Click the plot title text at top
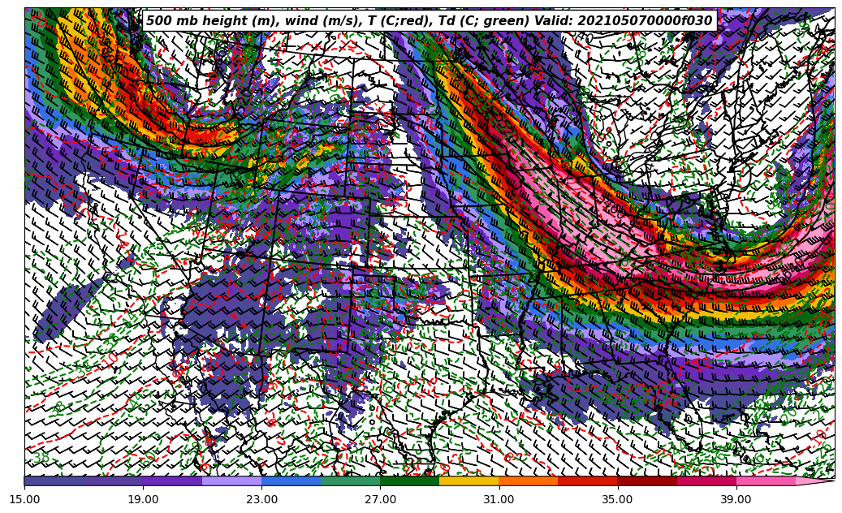Viewport: 842px width, 513px height. 429,21
